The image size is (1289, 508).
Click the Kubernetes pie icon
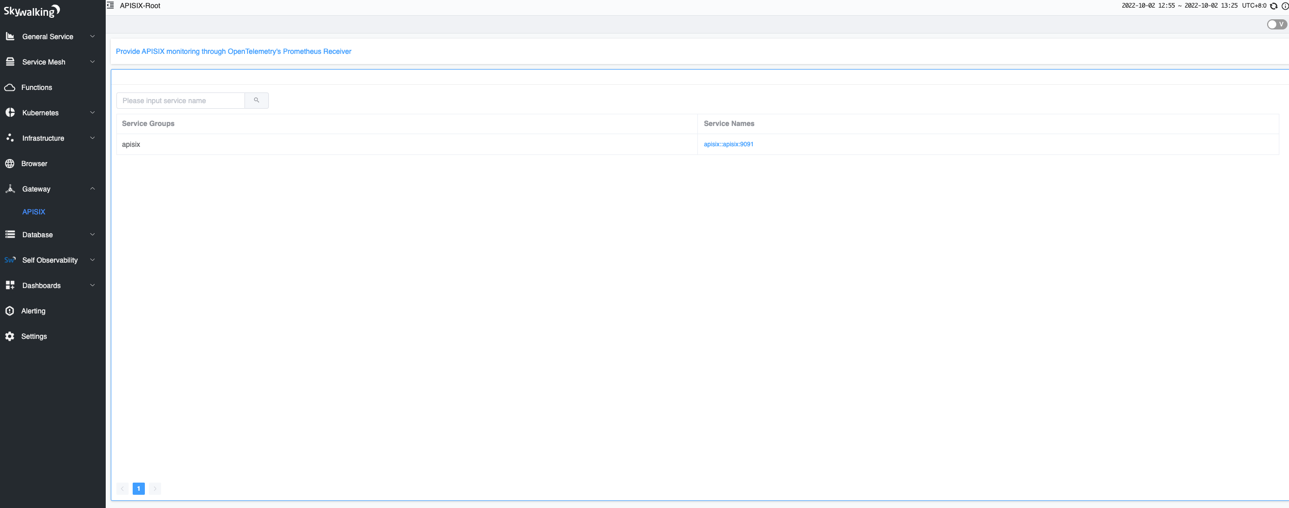pos(10,113)
